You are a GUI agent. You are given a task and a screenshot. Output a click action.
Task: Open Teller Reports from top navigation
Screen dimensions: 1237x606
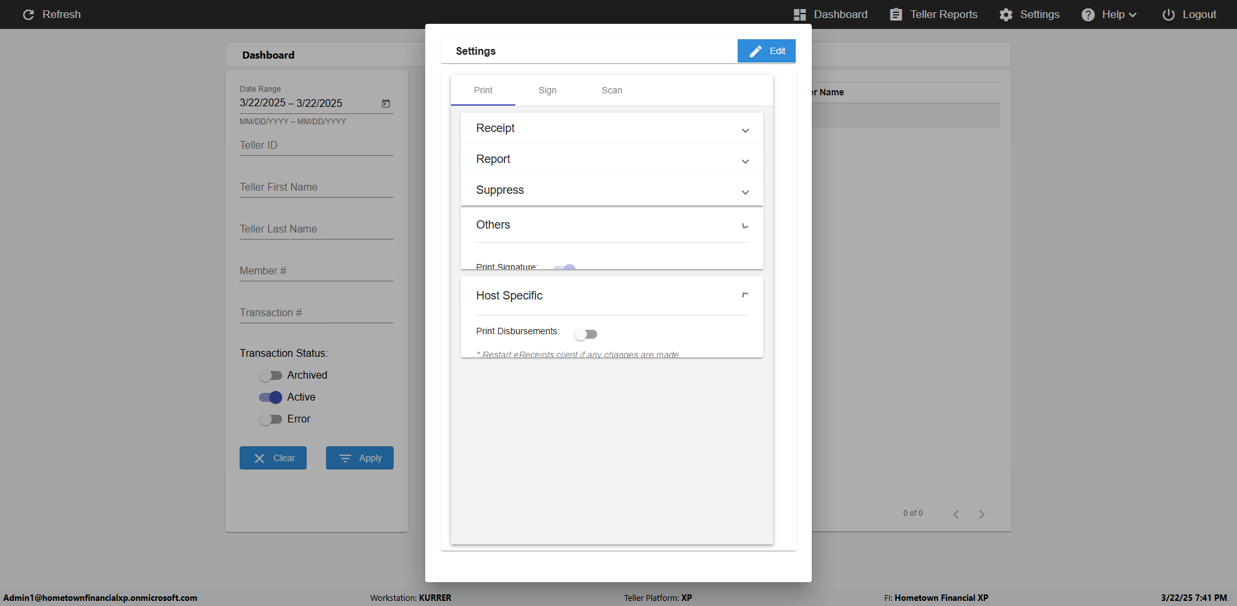[934, 14]
